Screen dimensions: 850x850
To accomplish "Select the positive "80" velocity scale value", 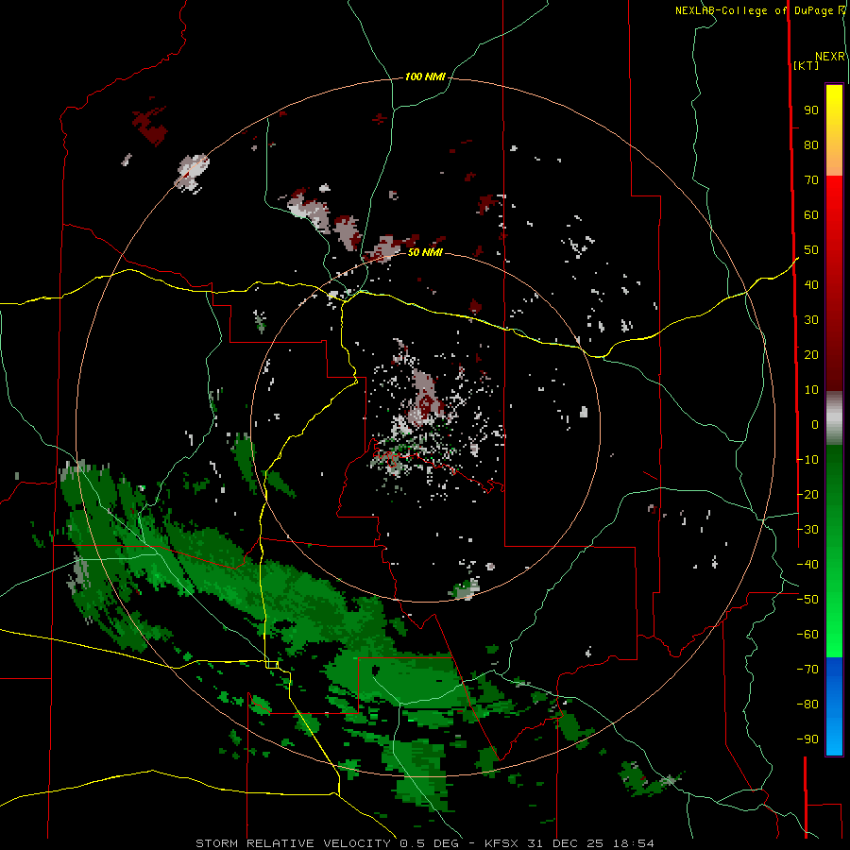I will [811, 145].
